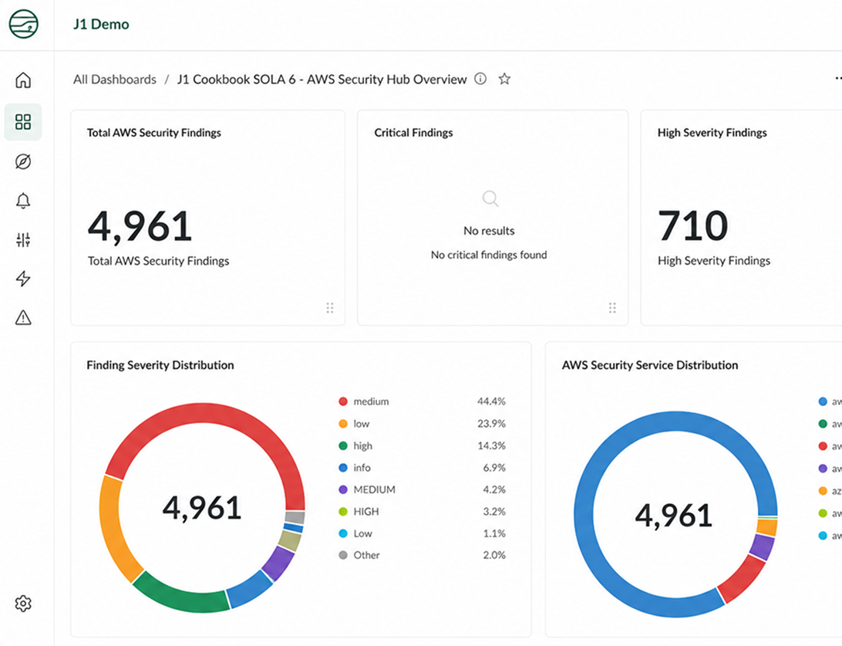Open the compass Explore sidebar icon
This screenshot has width=842, height=646.
[x=23, y=161]
